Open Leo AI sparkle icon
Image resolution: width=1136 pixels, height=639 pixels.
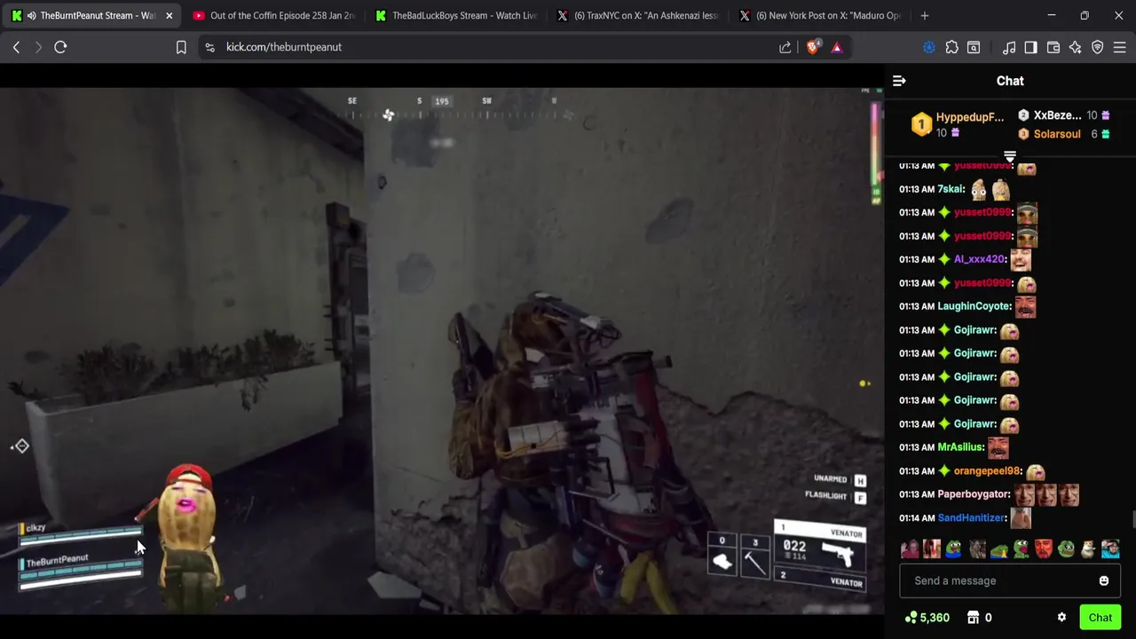click(x=1076, y=47)
